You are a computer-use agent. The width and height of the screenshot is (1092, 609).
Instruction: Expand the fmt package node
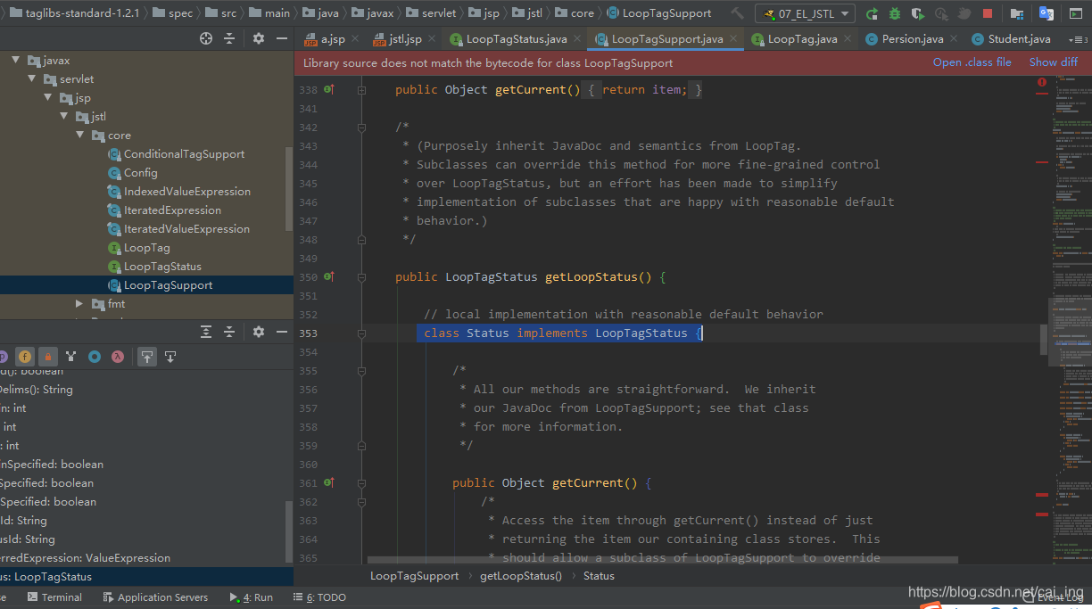[x=79, y=303]
